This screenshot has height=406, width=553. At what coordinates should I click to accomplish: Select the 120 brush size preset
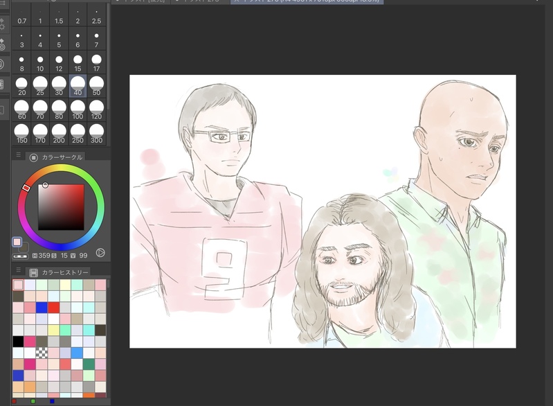coord(96,109)
